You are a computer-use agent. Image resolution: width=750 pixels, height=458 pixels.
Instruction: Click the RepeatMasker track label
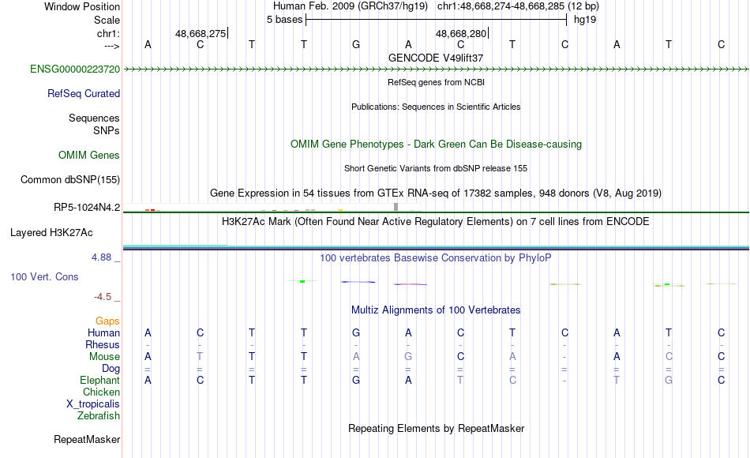click(x=87, y=440)
